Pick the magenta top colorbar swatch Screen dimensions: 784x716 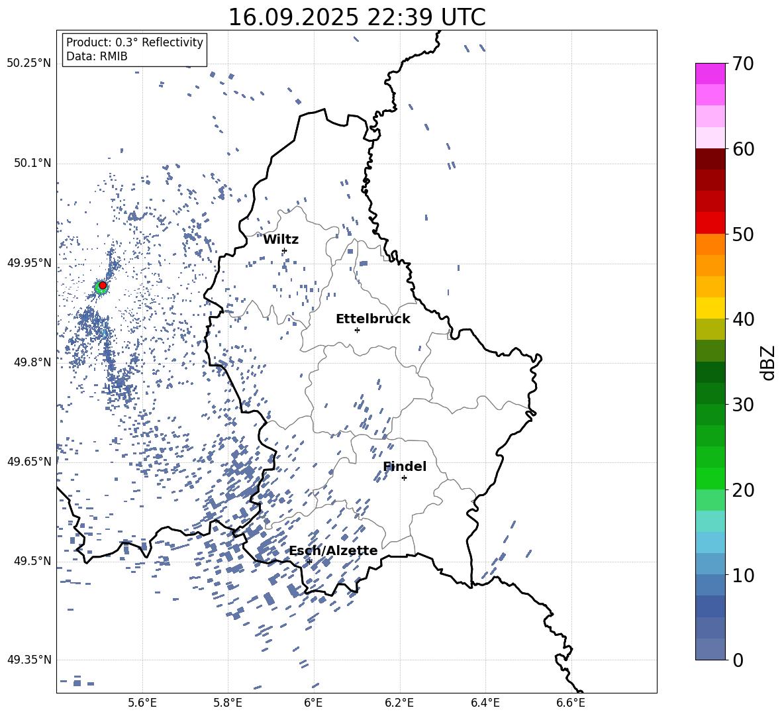[710, 74]
